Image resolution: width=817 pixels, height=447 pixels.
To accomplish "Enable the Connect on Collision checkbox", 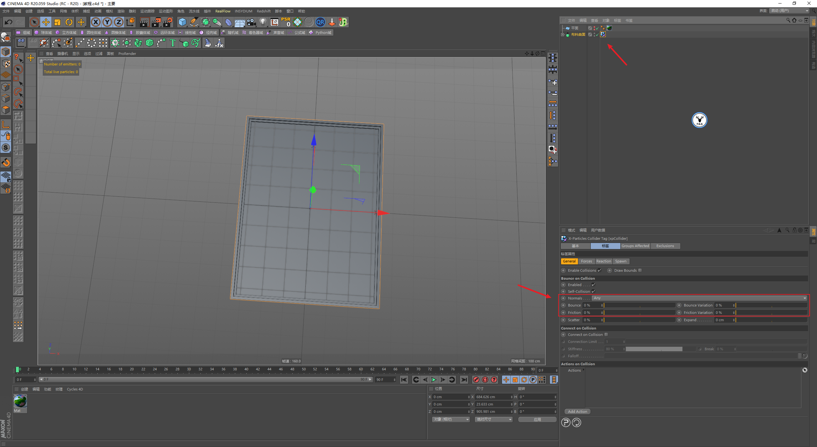I will 606,335.
